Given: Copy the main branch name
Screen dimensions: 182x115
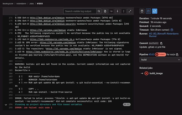Looking at the screenshot, I should pyautogui.click(x=177, y=55).
